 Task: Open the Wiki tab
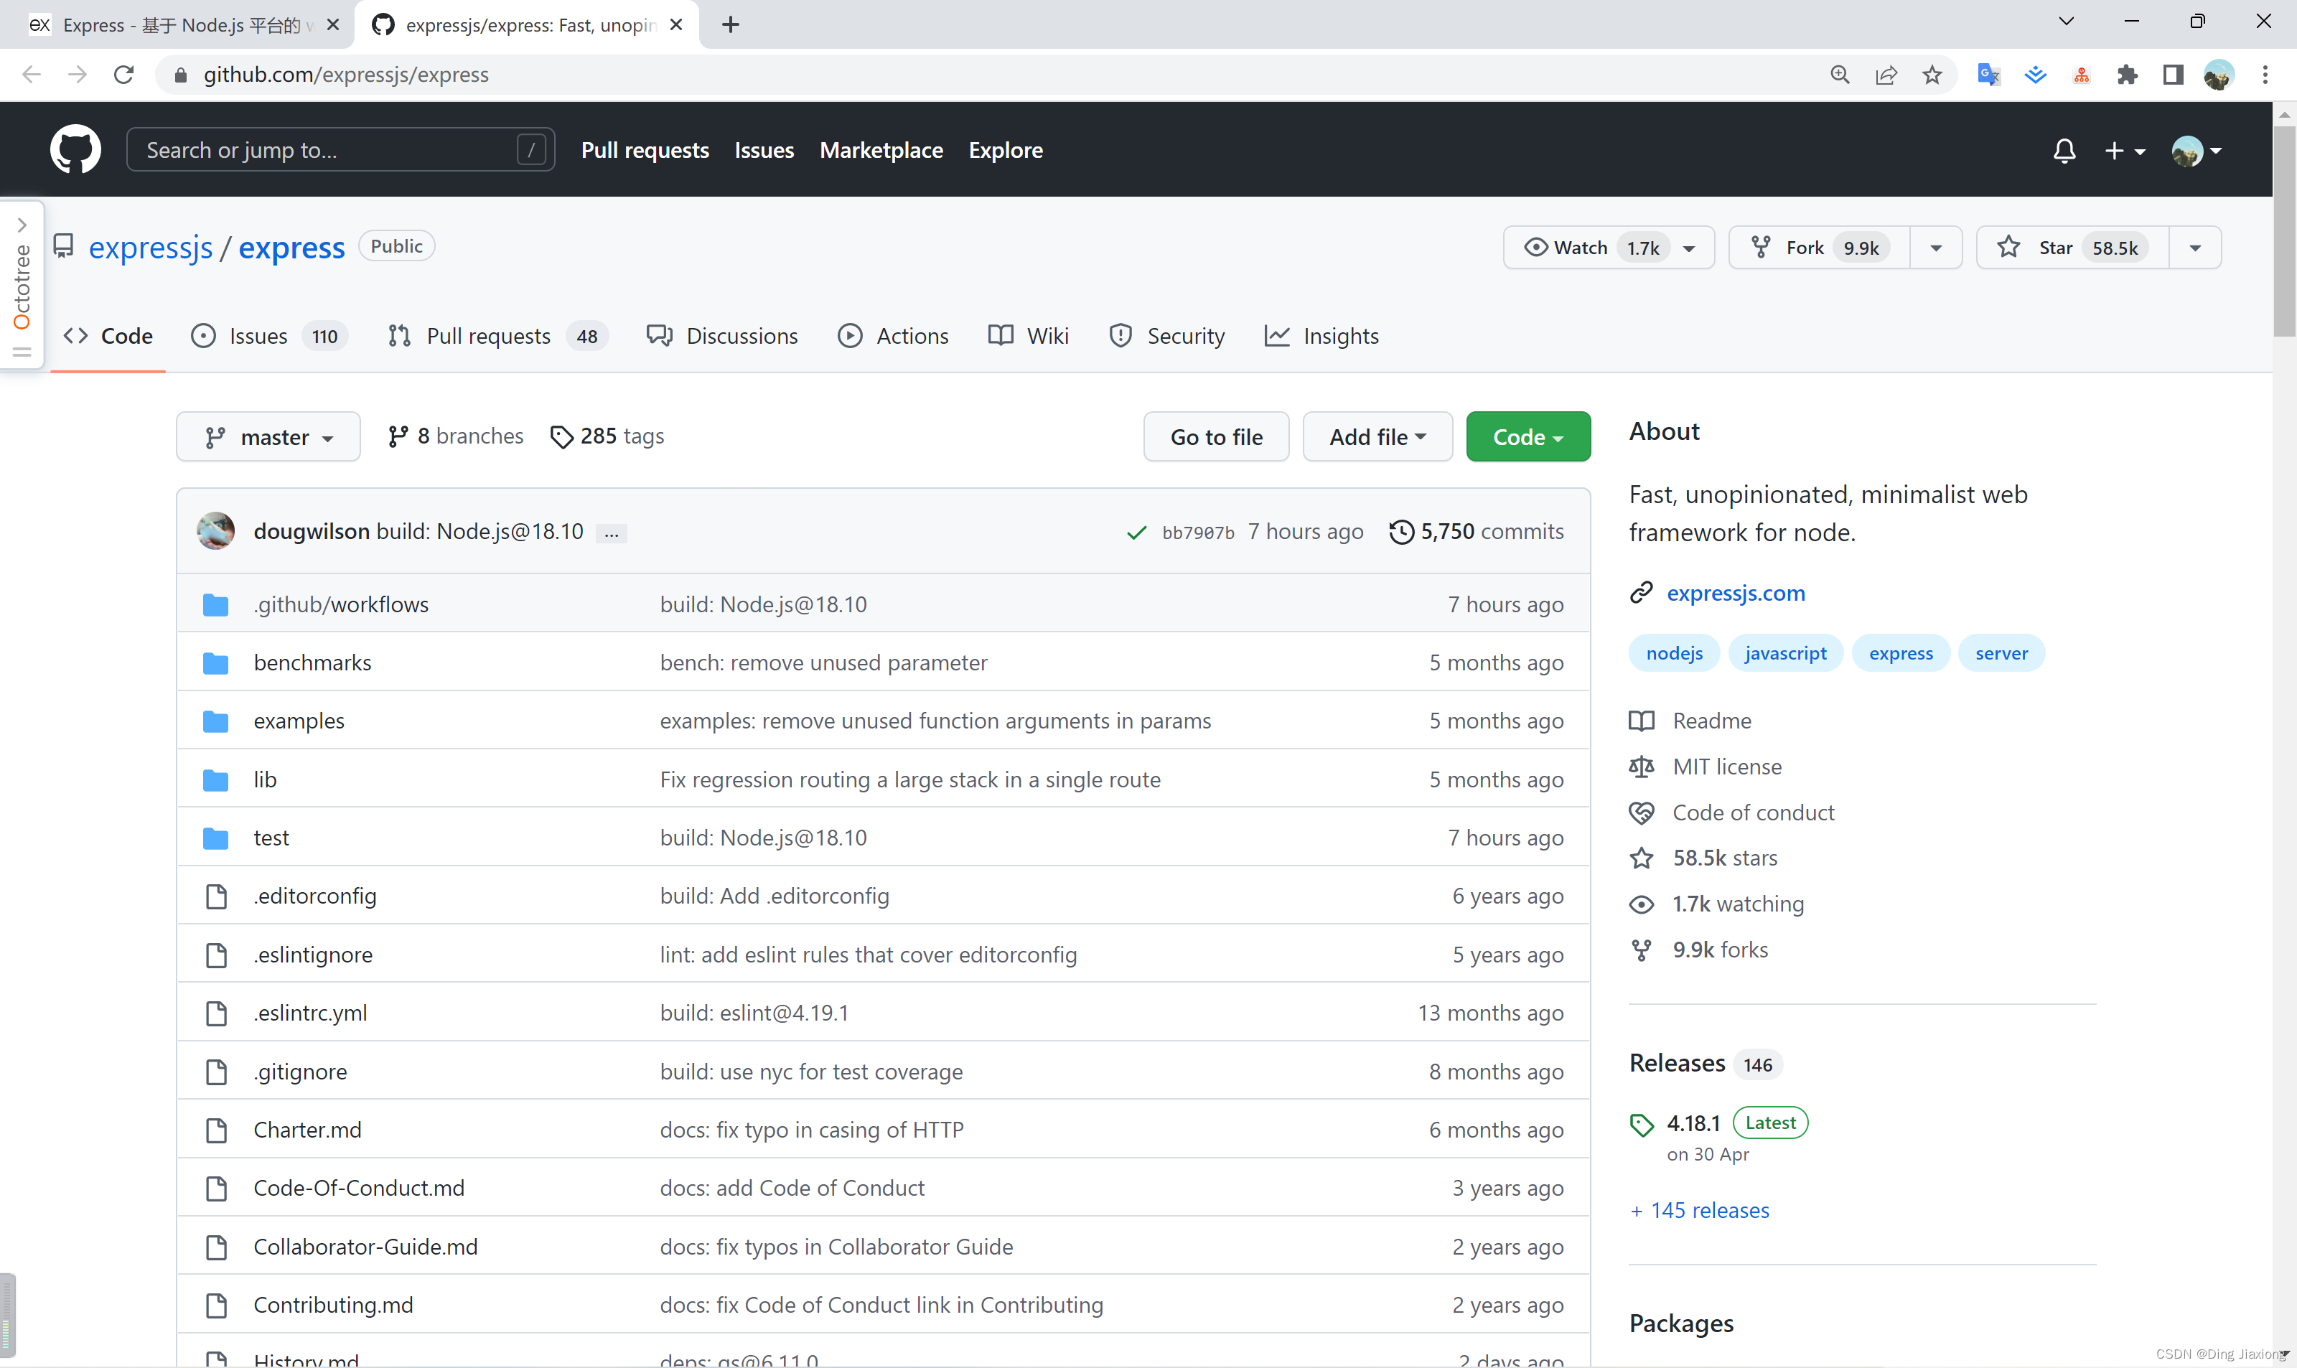click(1028, 336)
